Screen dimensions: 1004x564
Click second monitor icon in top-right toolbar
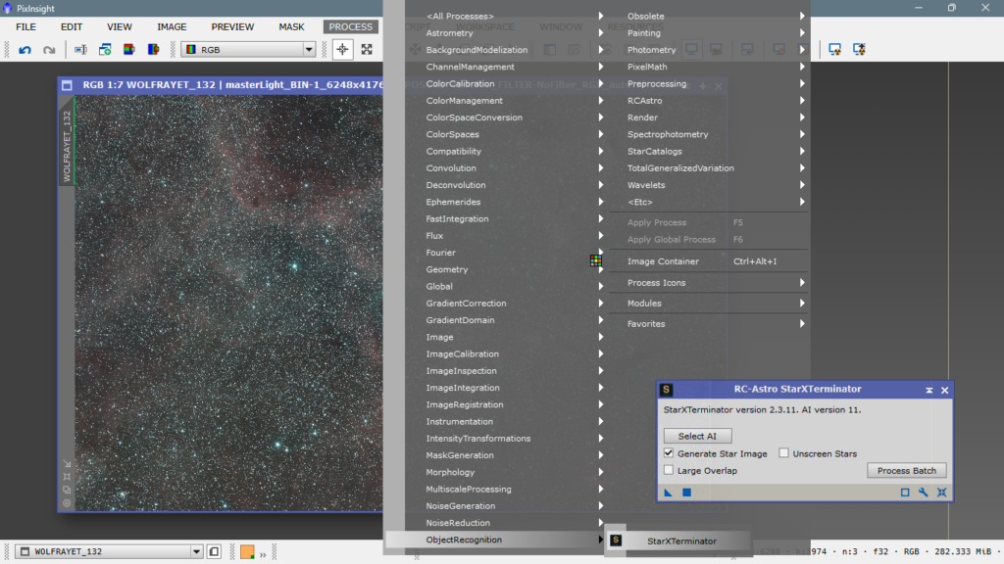click(859, 50)
